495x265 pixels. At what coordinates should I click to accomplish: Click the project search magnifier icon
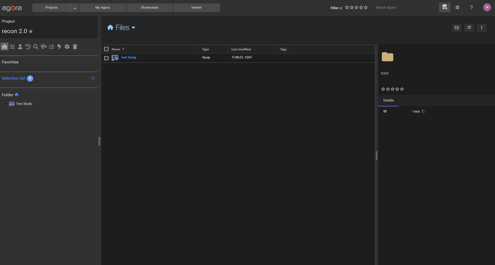coord(36,47)
